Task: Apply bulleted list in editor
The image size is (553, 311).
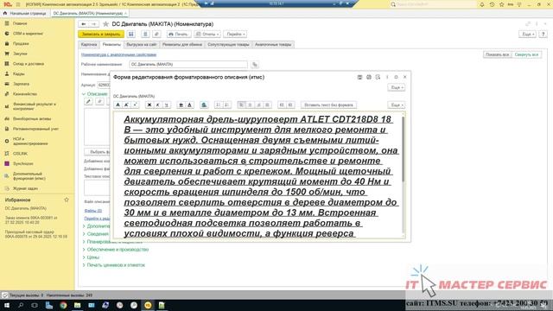Action: click(x=218, y=105)
